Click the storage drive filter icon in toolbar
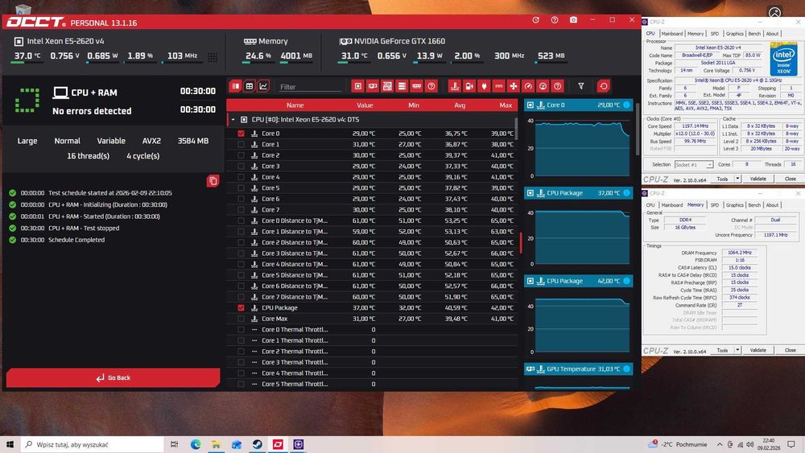 pos(402,86)
